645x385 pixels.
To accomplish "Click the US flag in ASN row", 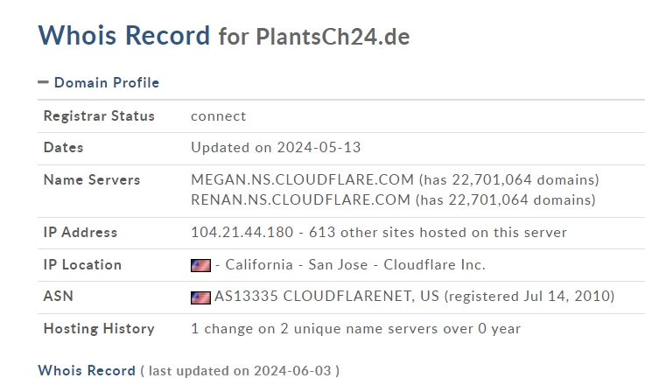I will coord(200,297).
